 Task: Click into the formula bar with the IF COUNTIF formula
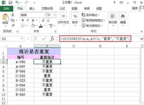click(x=95, y=39)
